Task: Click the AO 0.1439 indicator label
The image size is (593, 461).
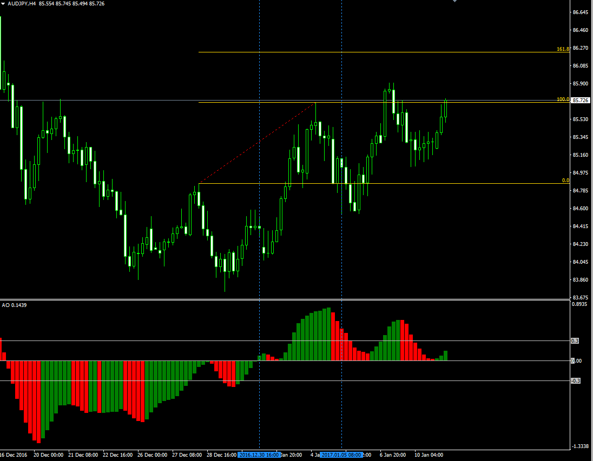Action: pyautogui.click(x=15, y=305)
